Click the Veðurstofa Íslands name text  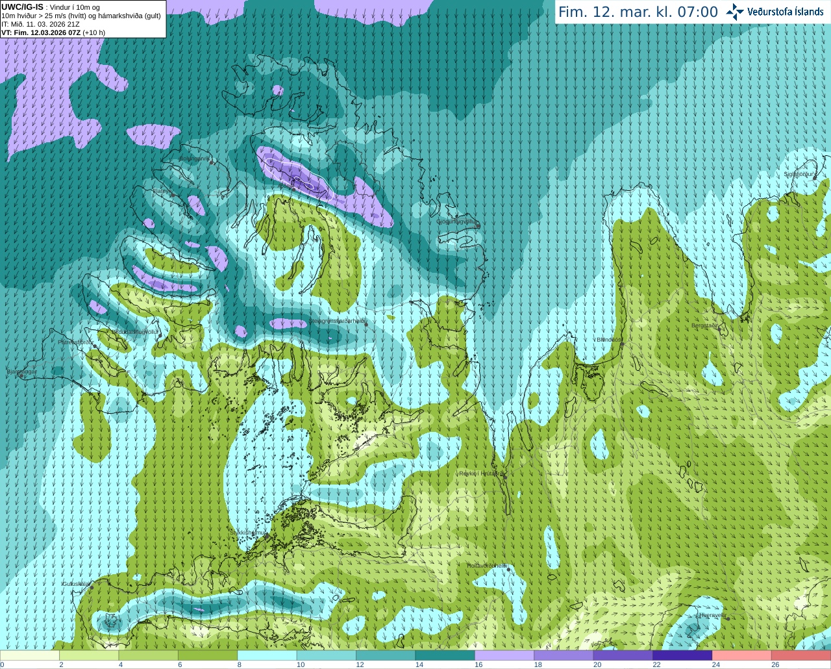pyautogui.click(x=786, y=12)
